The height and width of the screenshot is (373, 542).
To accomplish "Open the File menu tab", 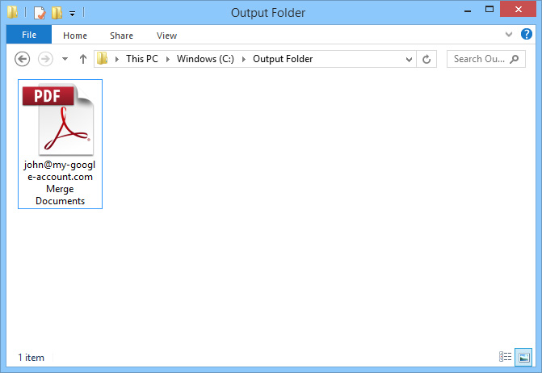I will pos(29,36).
